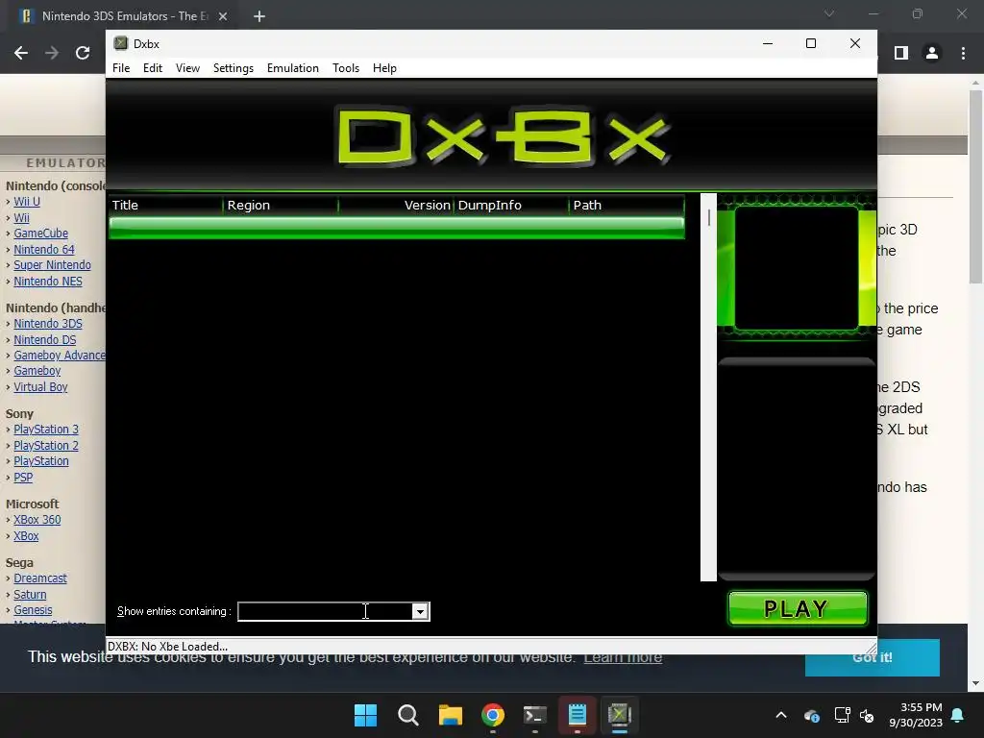984x738 pixels.
Task: Open the Edit menu in Dxbx
Action: (153, 68)
